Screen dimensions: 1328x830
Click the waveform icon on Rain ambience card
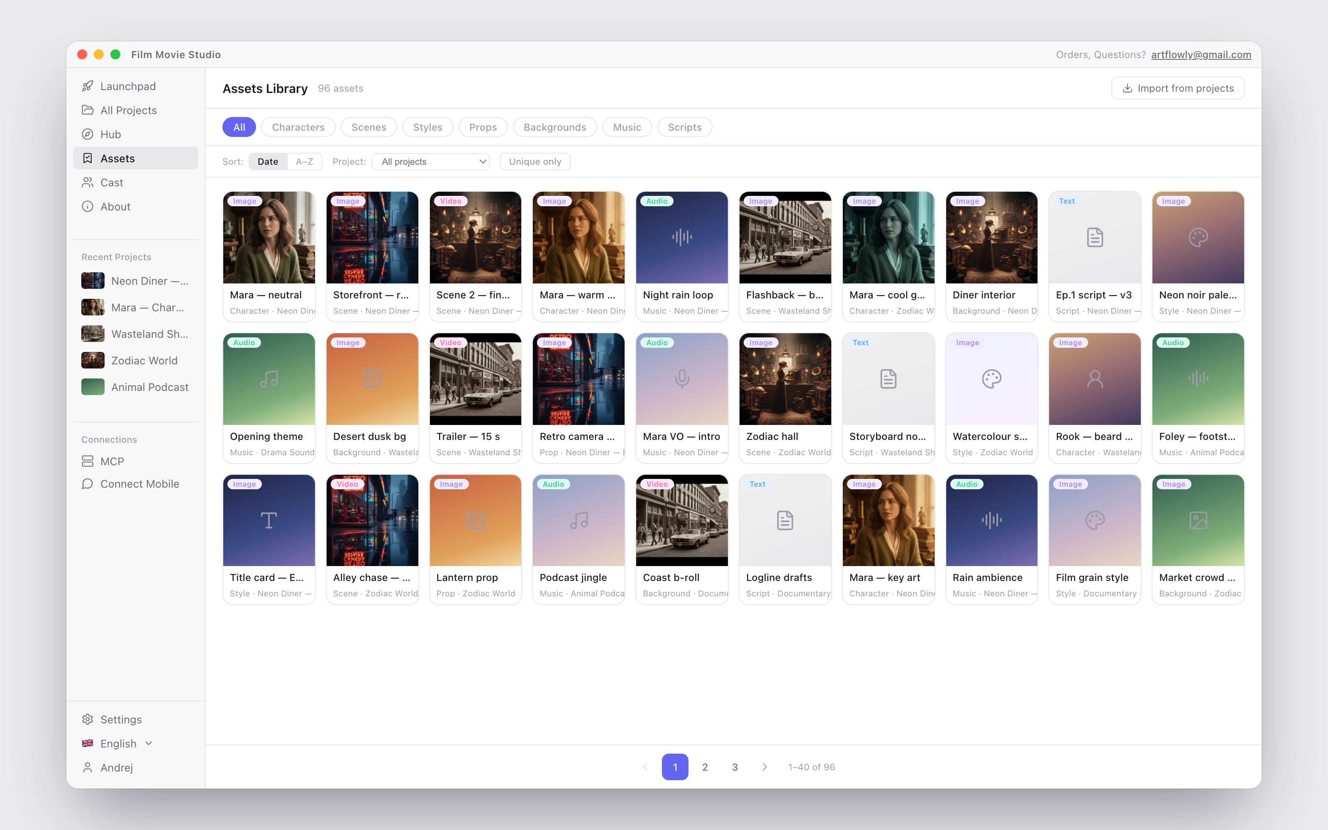point(991,520)
